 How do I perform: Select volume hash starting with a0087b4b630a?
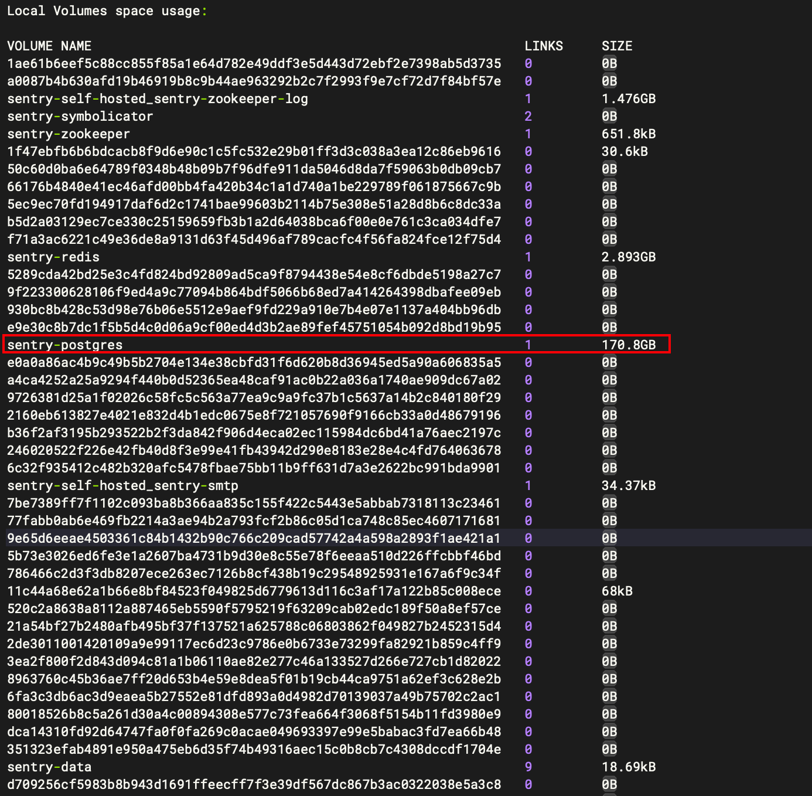(254, 81)
